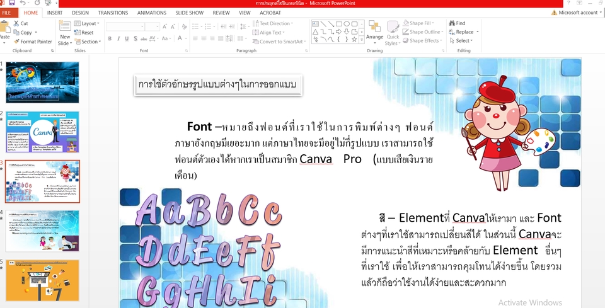
Task: Switch to the ANIMATIONS tab
Action: tap(152, 13)
